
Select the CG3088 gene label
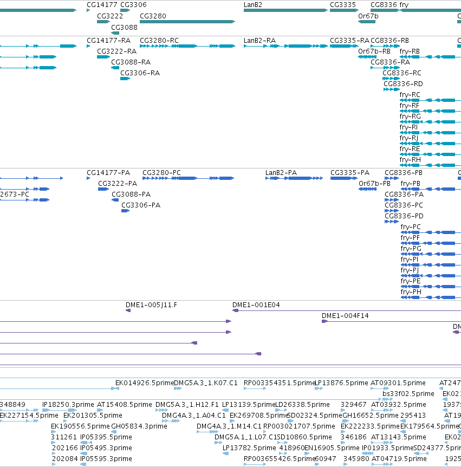point(124,28)
